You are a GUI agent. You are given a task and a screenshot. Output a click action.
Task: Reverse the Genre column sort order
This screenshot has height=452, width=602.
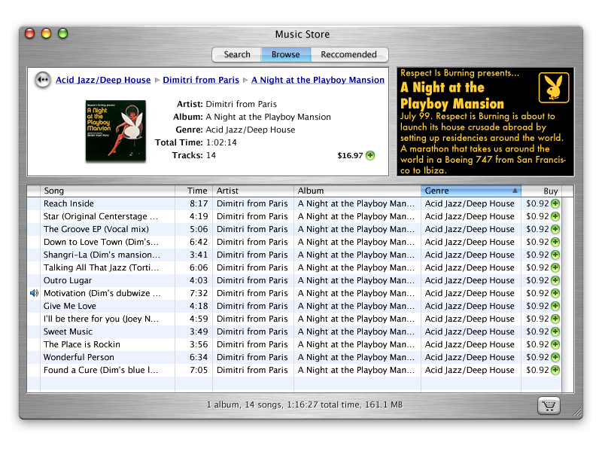[x=471, y=191]
